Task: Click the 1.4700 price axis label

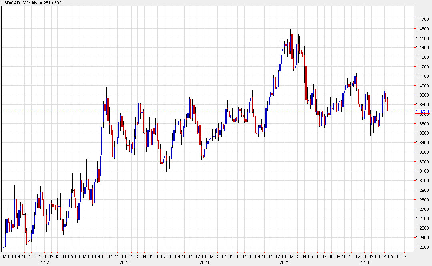Action: [x=422, y=19]
